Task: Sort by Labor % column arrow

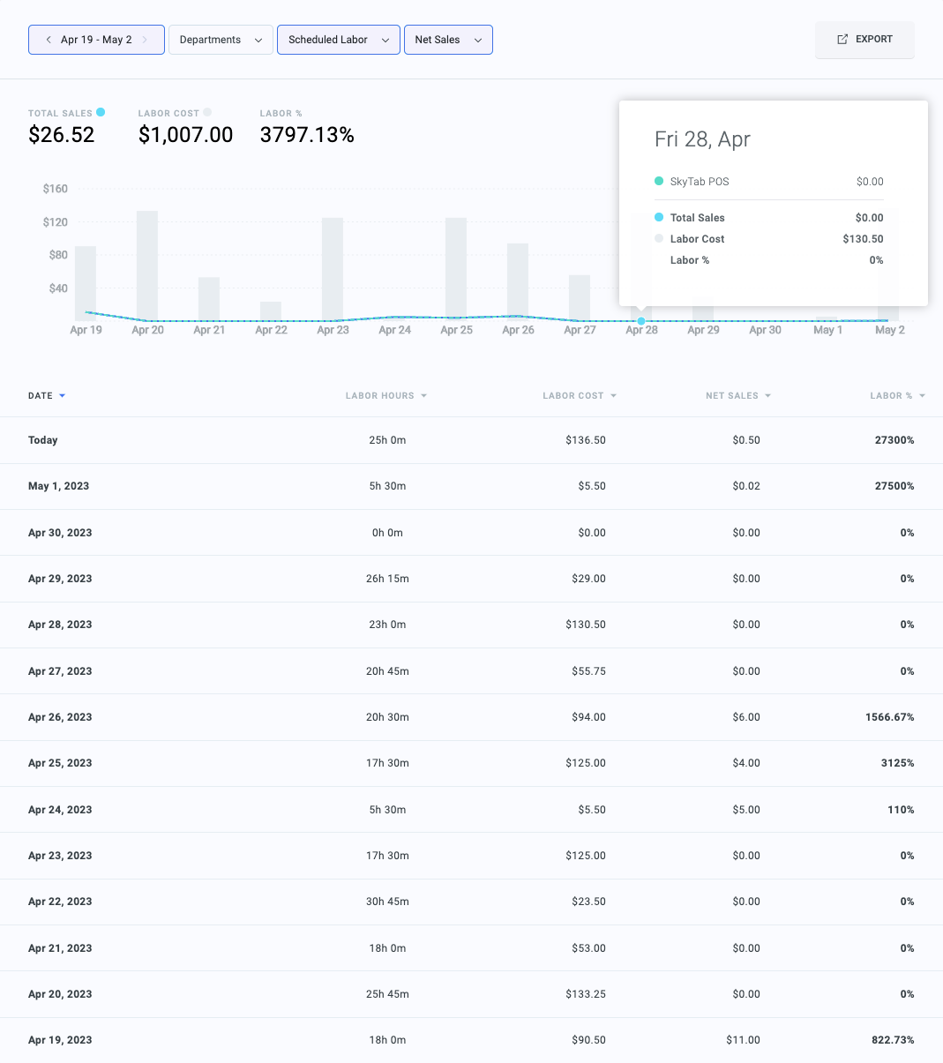Action: (x=923, y=396)
